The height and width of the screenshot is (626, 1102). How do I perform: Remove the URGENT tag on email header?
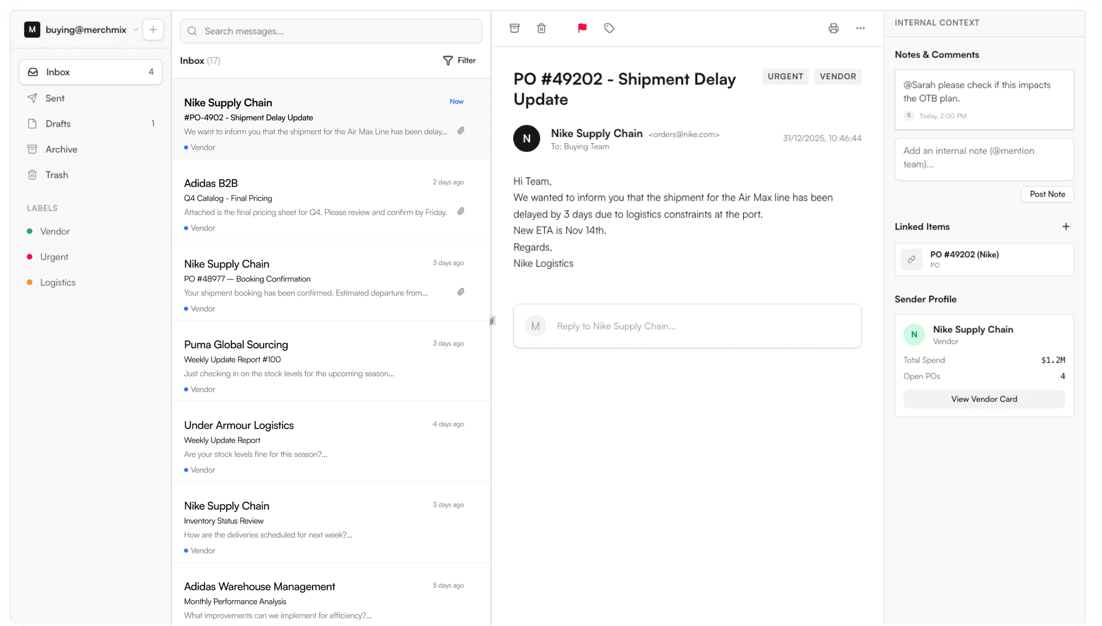[785, 76]
